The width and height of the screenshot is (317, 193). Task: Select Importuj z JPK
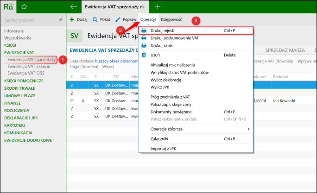[x=196, y=149]
